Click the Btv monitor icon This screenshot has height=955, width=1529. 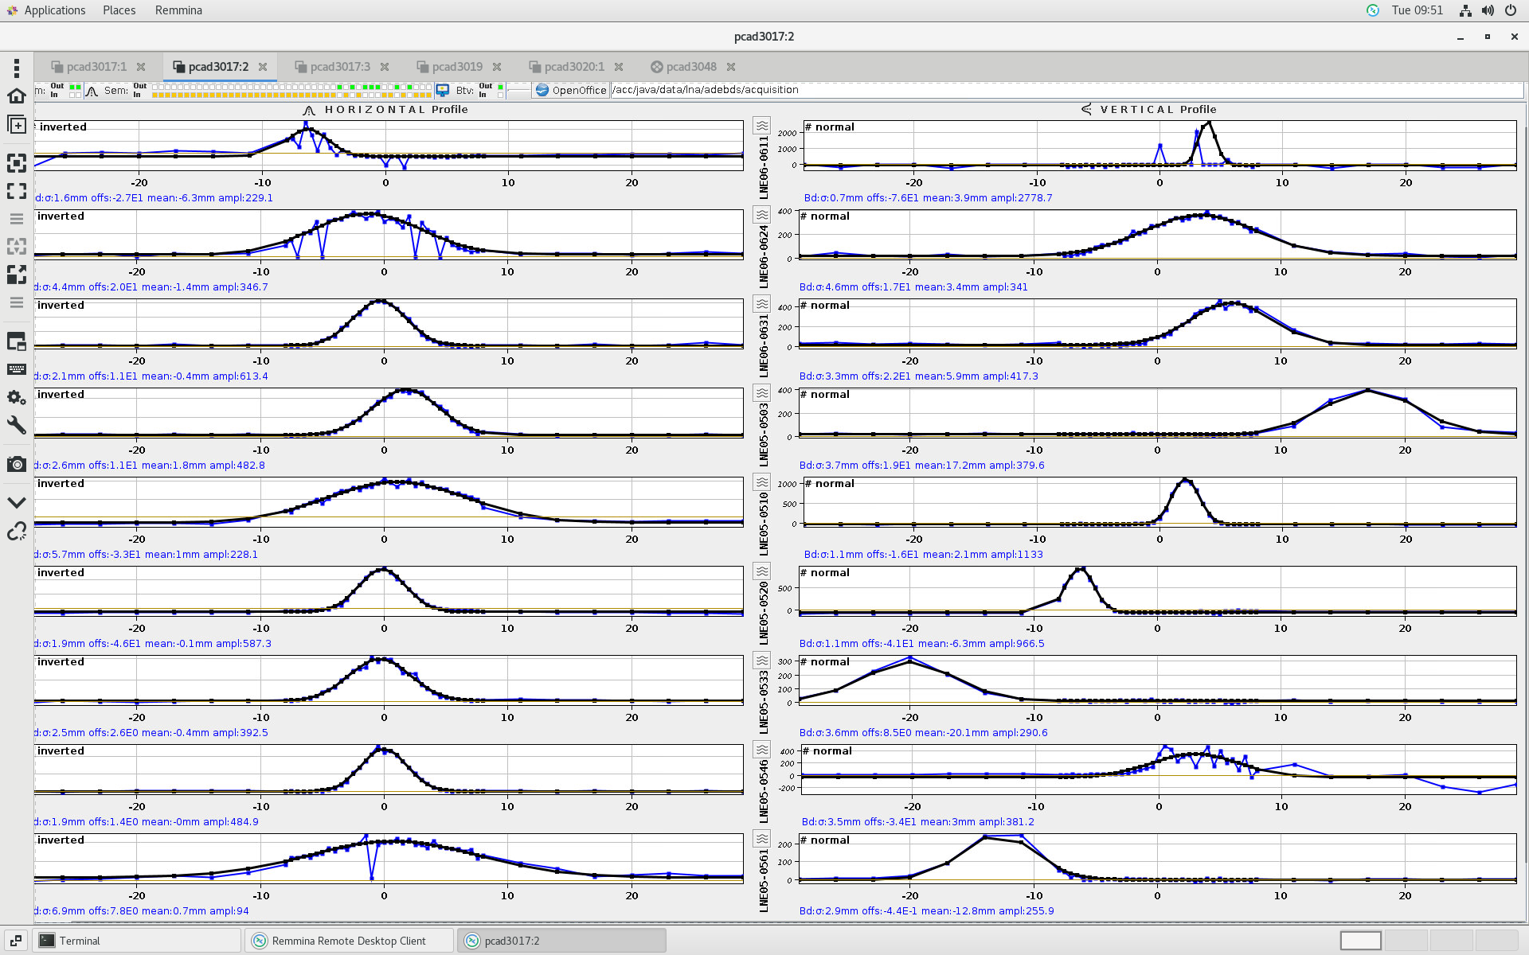[442, 91]
